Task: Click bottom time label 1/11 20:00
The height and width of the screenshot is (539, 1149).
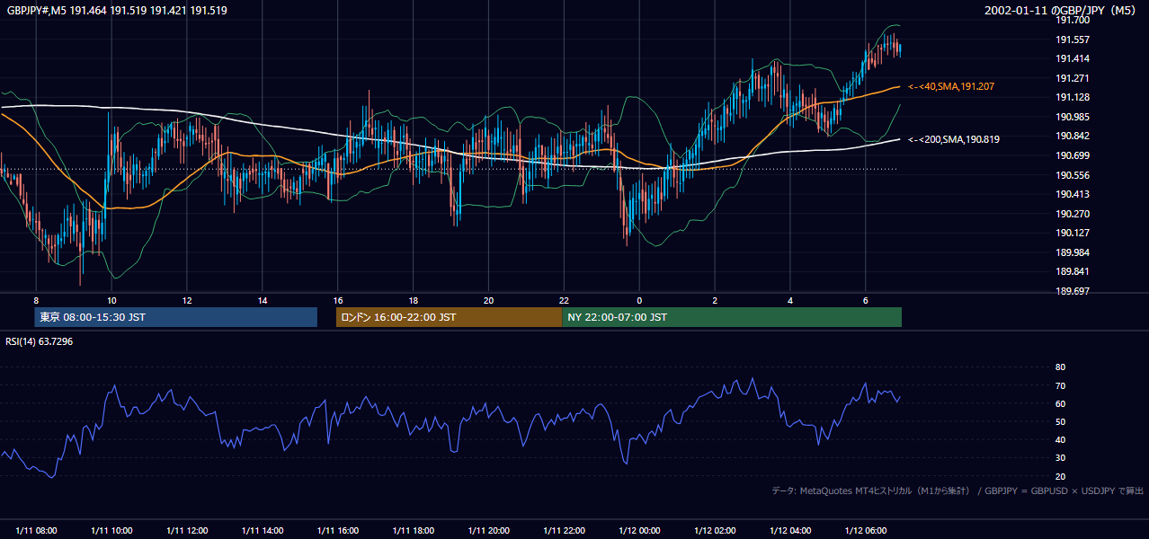Action: coord(488,531)
